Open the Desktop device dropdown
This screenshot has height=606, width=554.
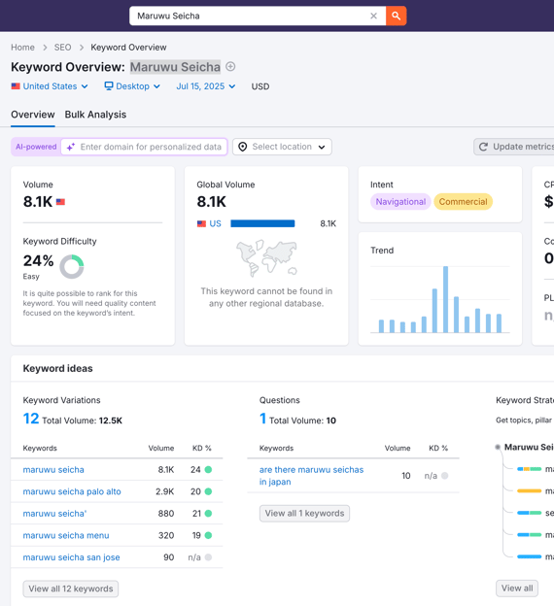[132, 86]
